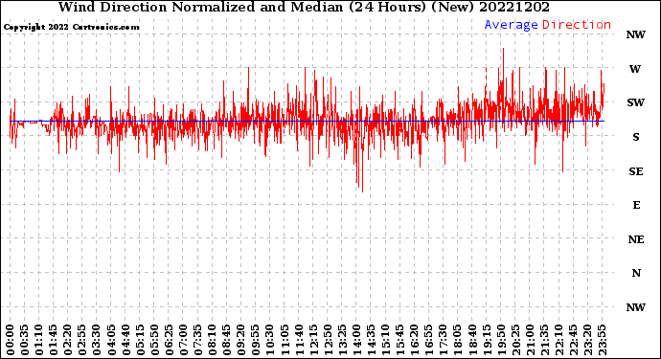Click the '12:15' time axis label
661x359 pixels.
pos(313,340)
